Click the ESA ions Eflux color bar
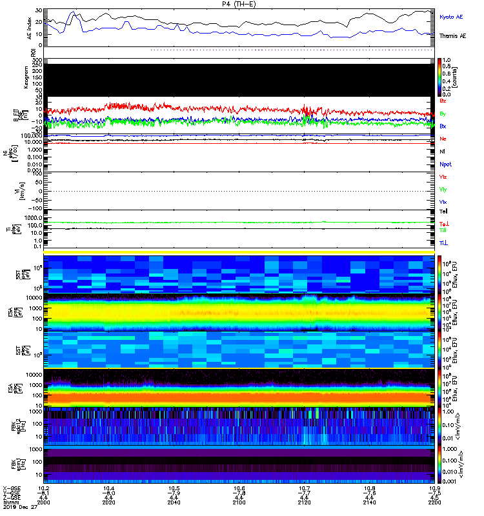Image resolution: width=484 pixels, height=516 pixels. [439, 313]
